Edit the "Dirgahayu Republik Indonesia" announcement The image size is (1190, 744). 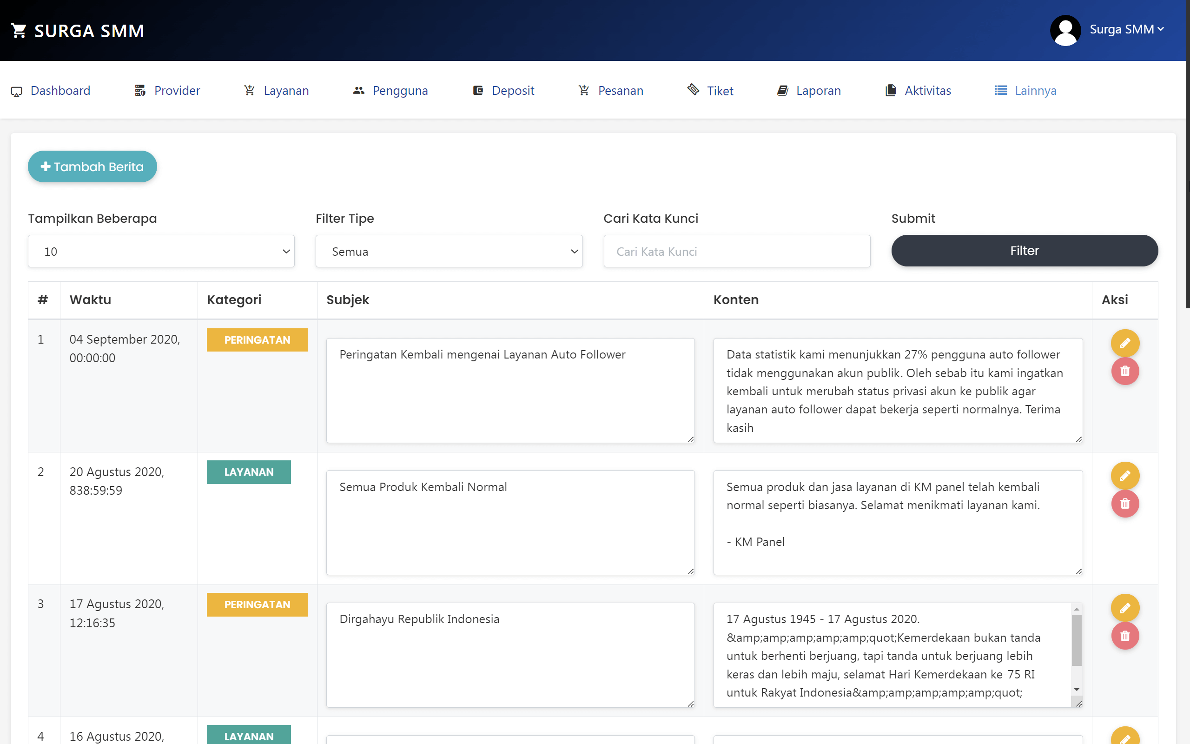click(x=1125, y=608)
